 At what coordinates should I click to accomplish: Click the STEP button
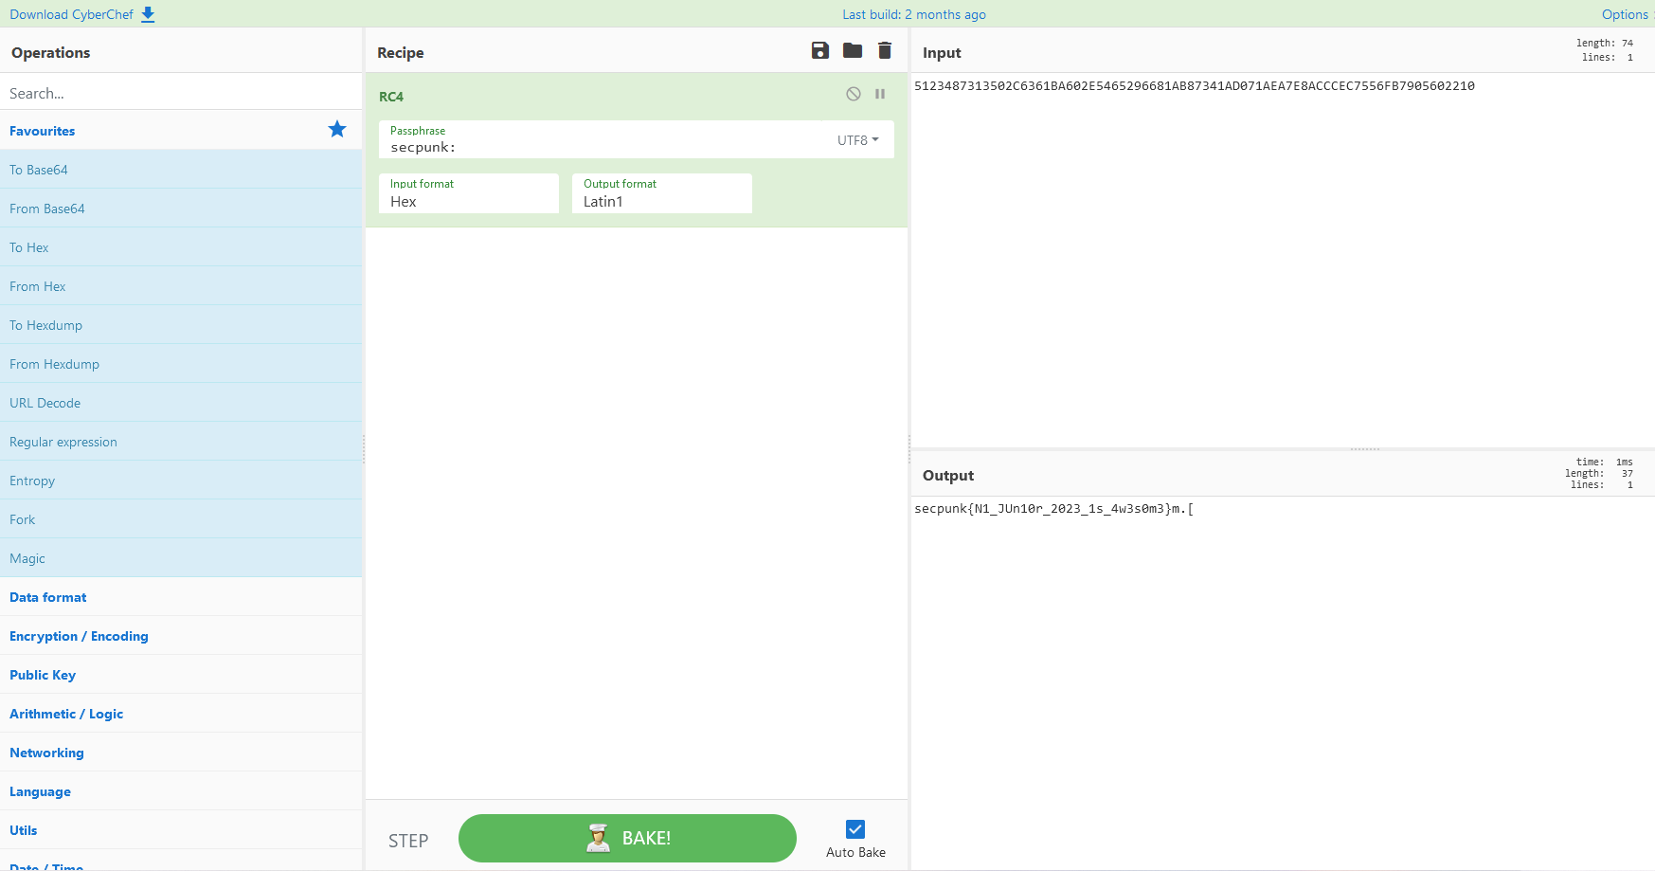coord(408,841)
